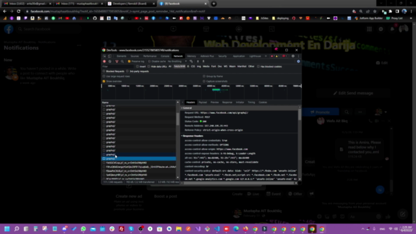Switch to the Elements tab in DevTools
The height and width of the screenshot is (234, 416).
click(x=122, y=57)
